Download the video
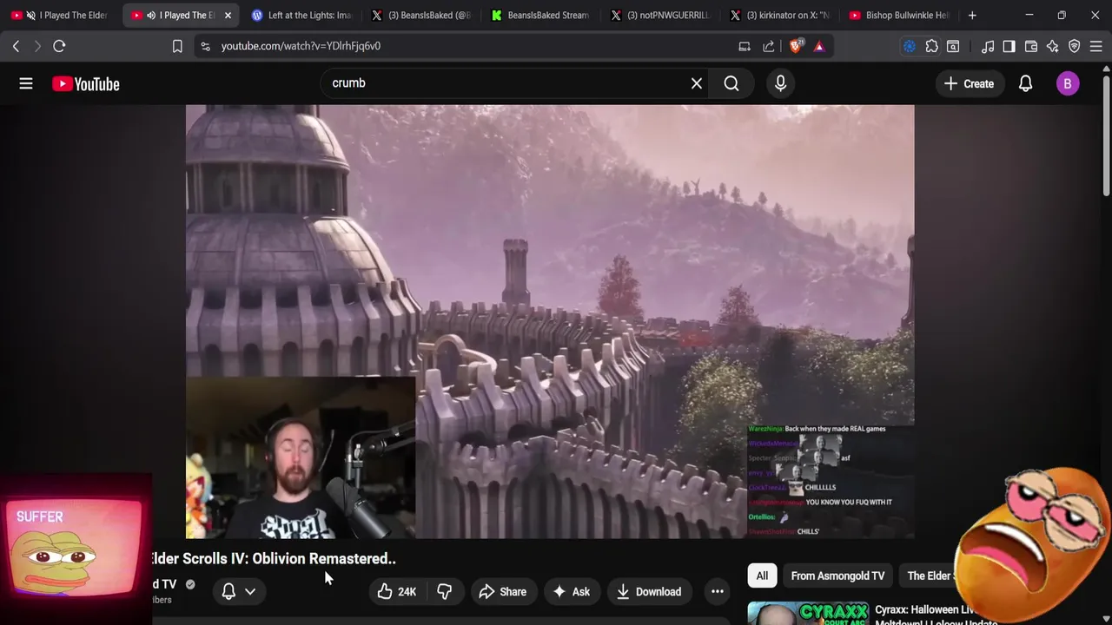This screenshot has width=1112, height=625. 649,592
